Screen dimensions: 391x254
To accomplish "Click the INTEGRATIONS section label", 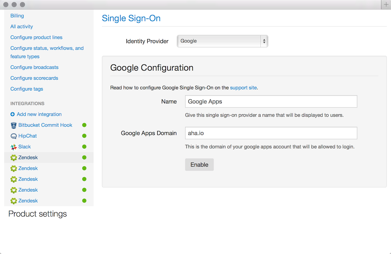I will click(x=27, y=104).
